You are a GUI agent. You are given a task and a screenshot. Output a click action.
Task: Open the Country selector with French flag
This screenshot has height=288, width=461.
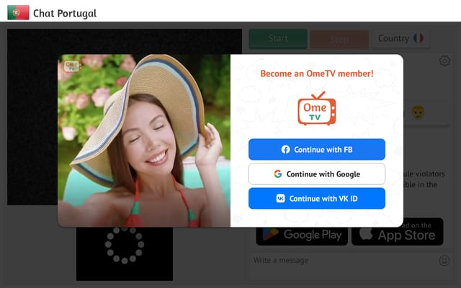pyautogui.click(x=400, y=38)
